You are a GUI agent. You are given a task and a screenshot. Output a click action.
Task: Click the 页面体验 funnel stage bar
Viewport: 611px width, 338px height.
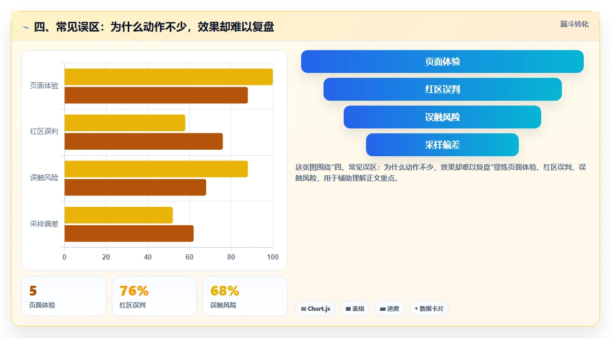pyautogui.click(x=442, y=62)
